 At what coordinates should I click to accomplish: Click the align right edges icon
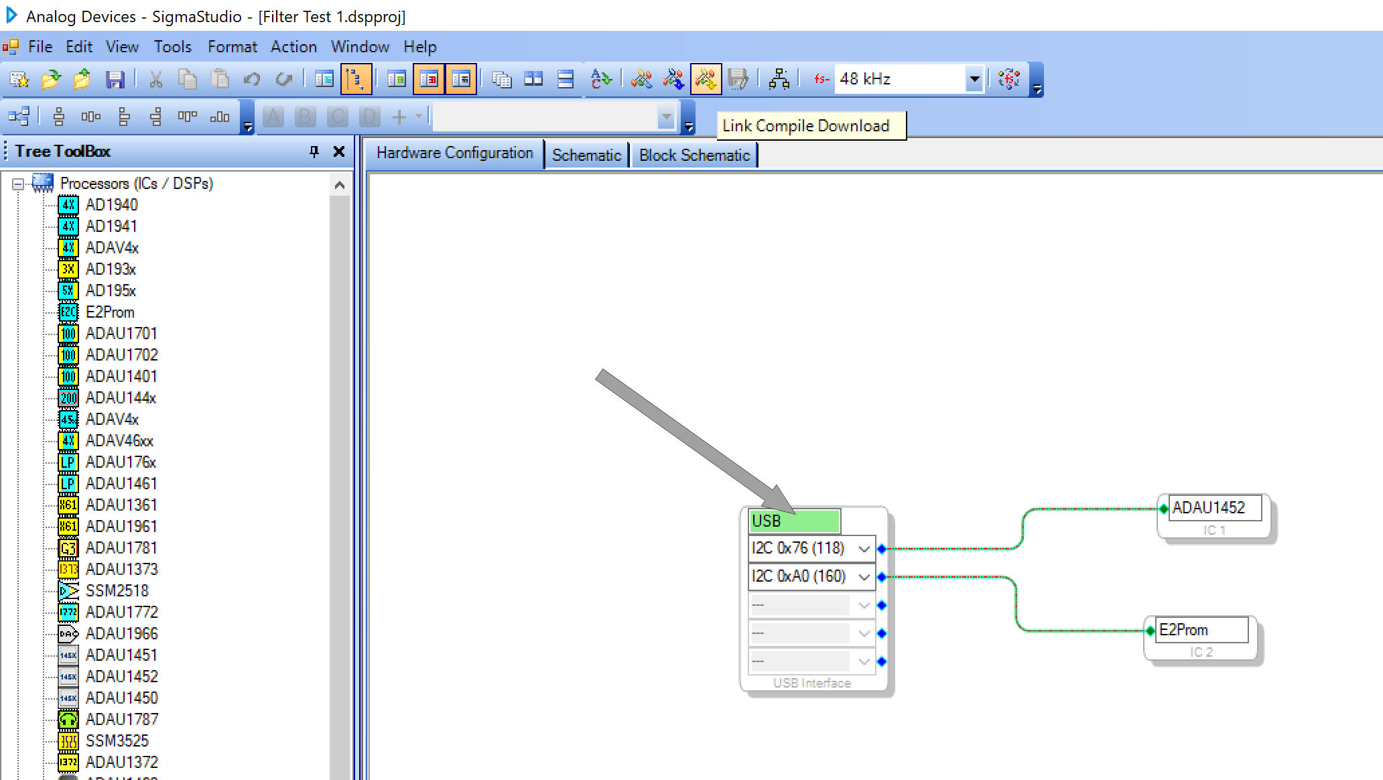tap(156, 117)
